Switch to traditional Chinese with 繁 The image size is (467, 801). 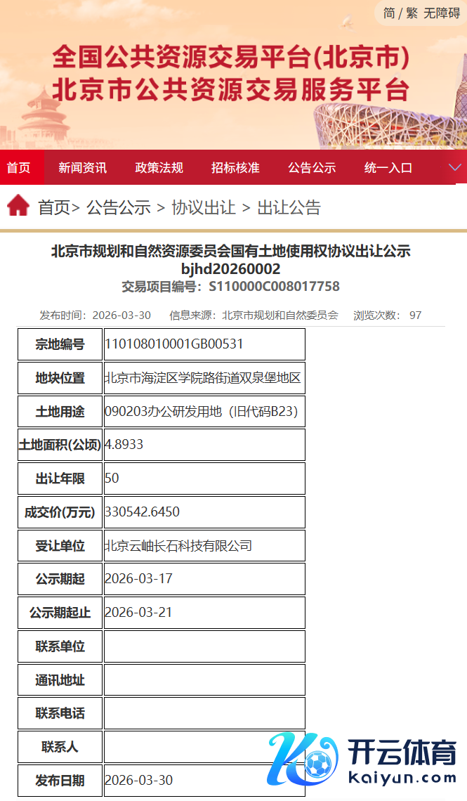click(x=412, y=13)
